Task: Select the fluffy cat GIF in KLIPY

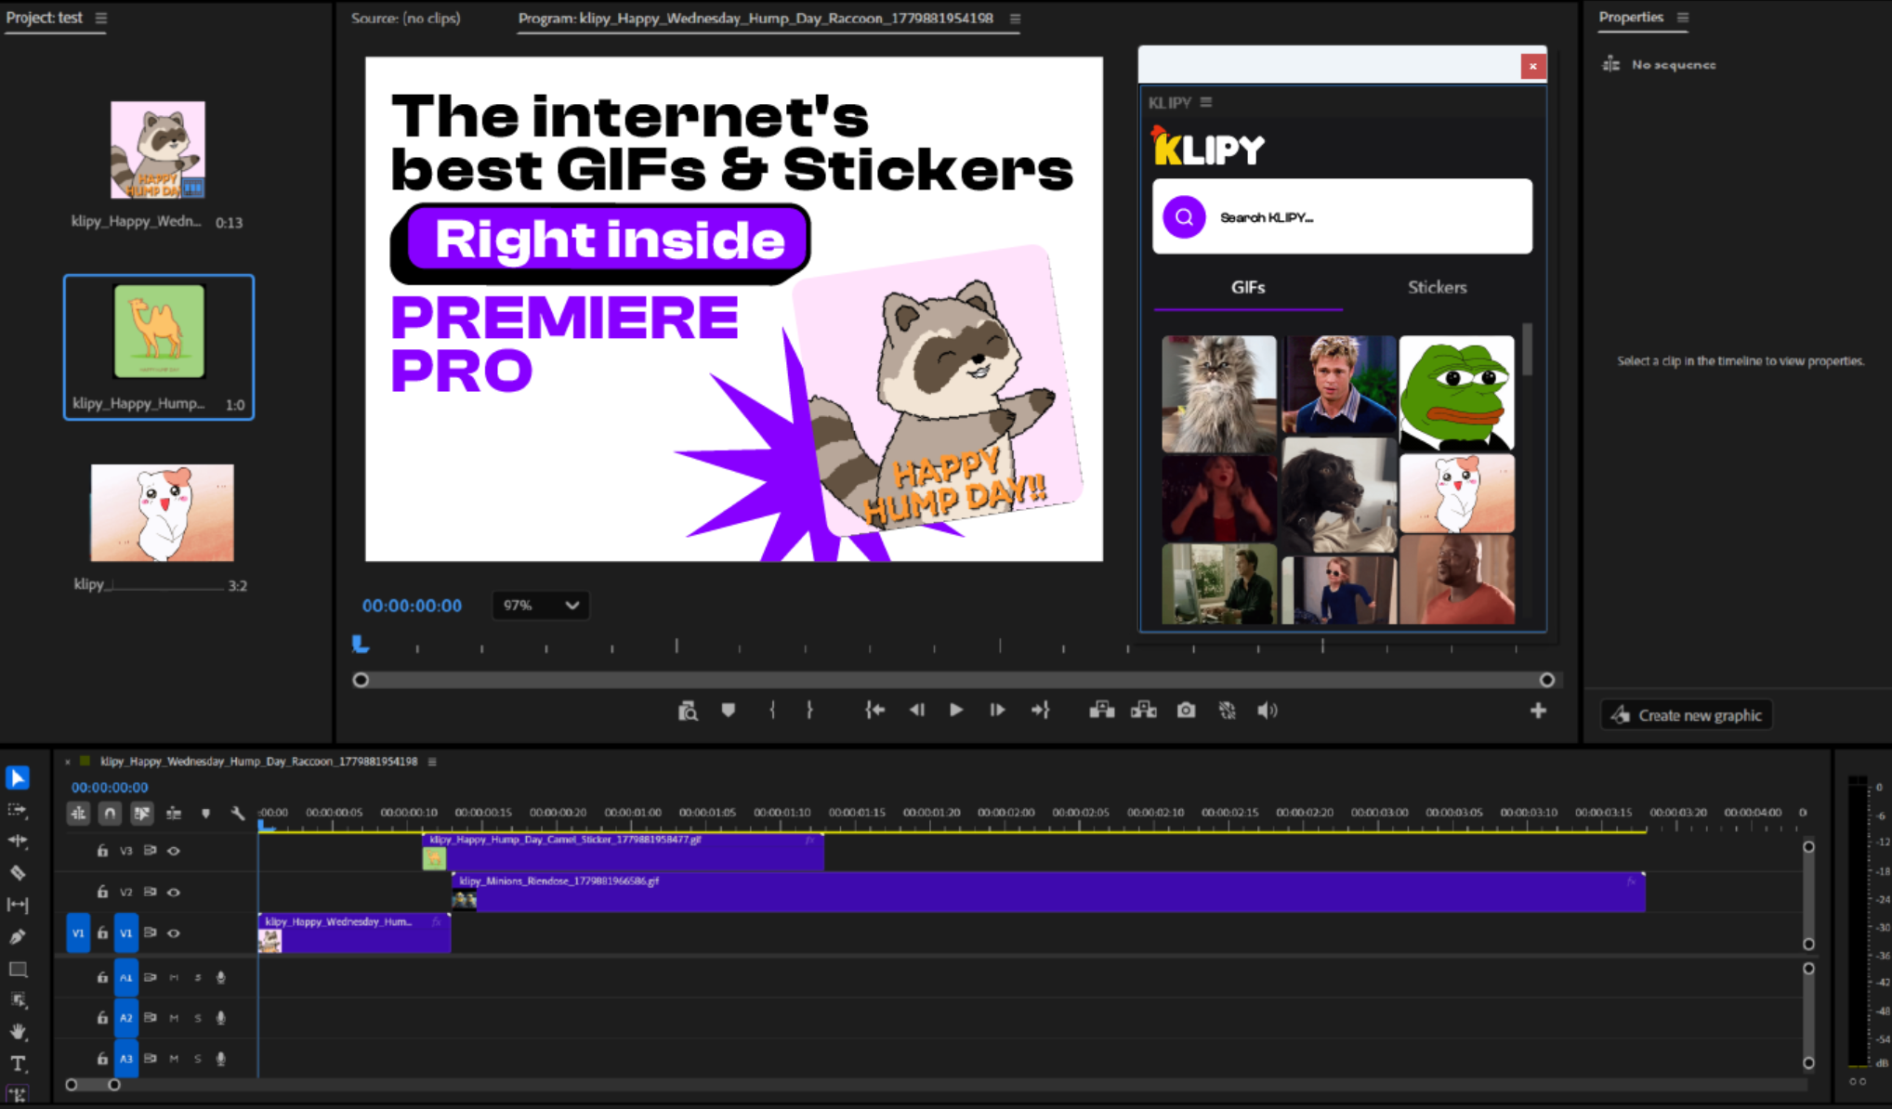Action: (1219, 394)
